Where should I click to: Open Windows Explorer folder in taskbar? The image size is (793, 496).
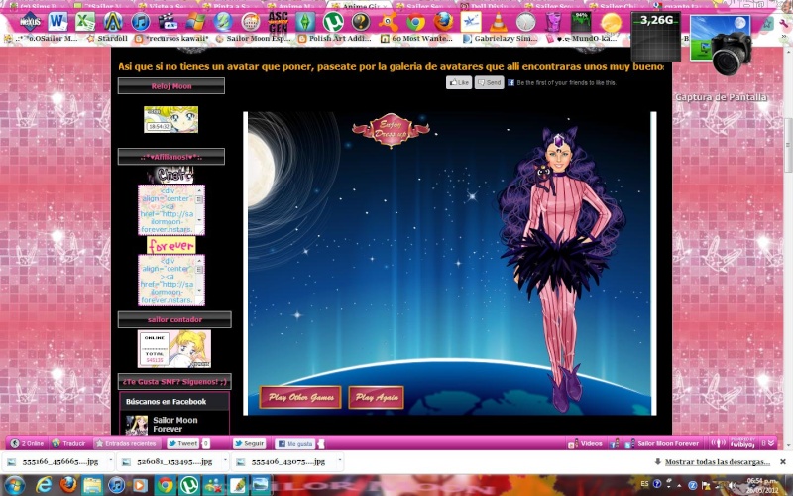coord(92,485)
